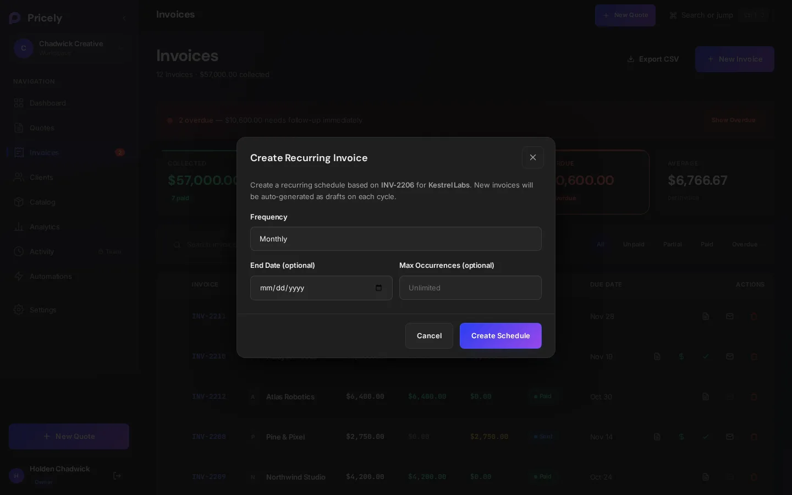
Task: Click the Pricely logo icon
Action: 15,18
